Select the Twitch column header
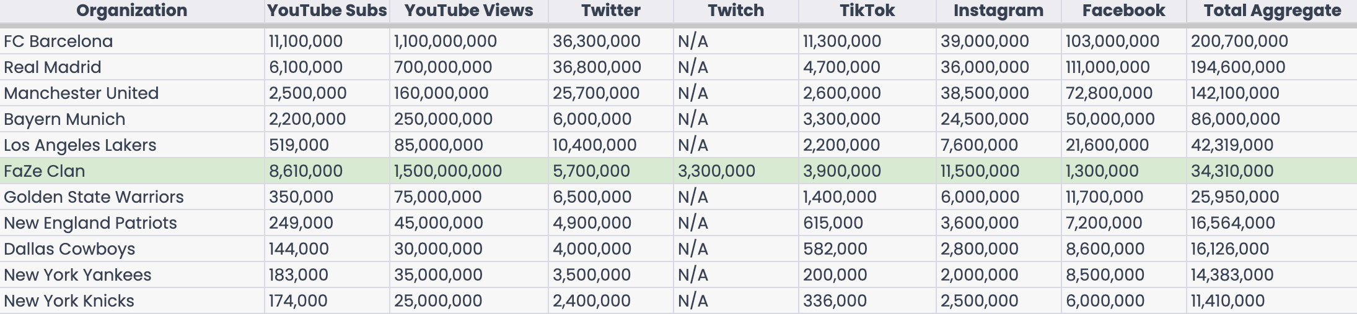This screenshot has width=1357, height=314. click(736, 11)
